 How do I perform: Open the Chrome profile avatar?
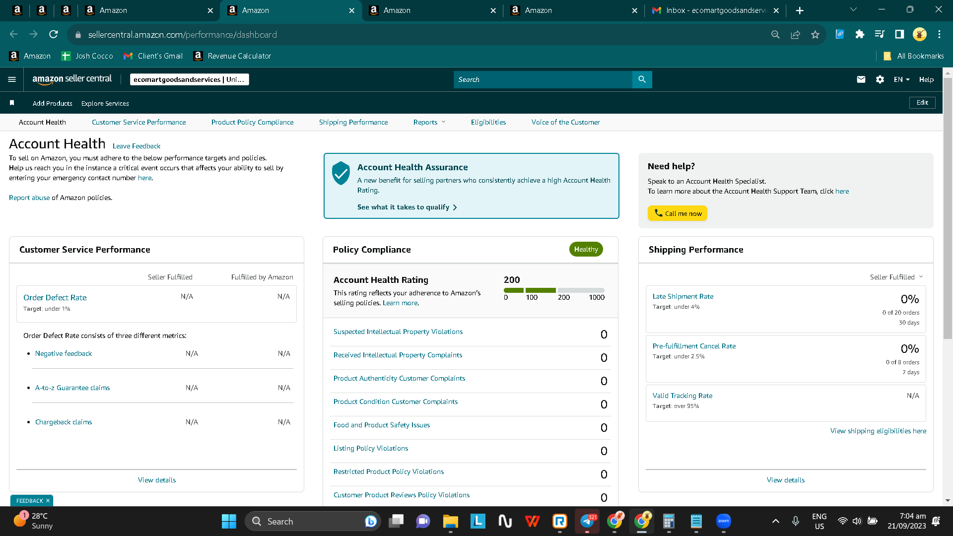coord(920,34)
